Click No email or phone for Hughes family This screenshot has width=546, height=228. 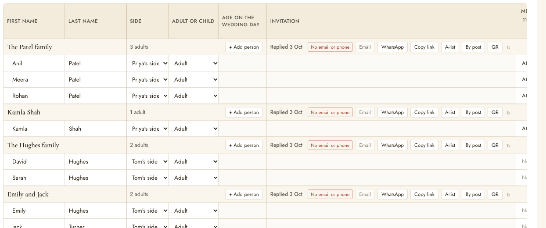pyautogui.click(x=330, y=145)
